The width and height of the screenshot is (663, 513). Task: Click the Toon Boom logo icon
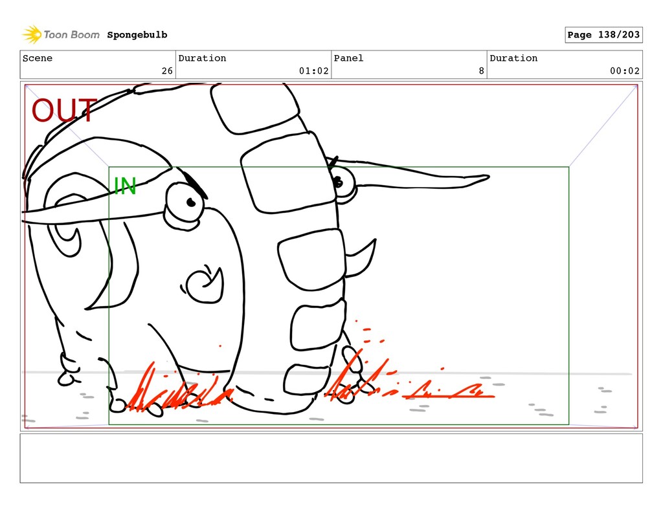[32, 35]
